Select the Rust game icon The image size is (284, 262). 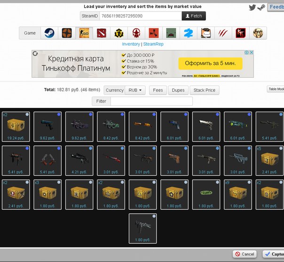click(x=154, y=33)
